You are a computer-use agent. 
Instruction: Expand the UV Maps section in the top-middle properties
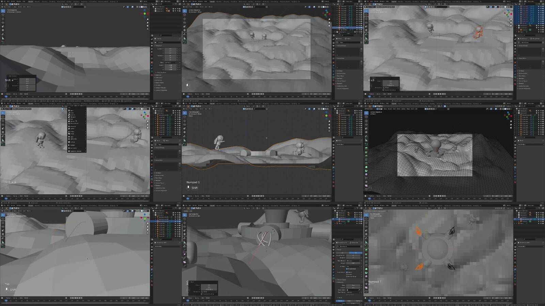click(x=340, y=71)
